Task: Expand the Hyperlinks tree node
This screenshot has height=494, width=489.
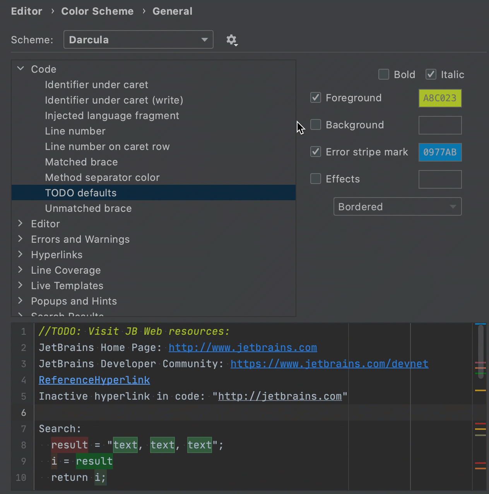Action: tap(21, 254)
